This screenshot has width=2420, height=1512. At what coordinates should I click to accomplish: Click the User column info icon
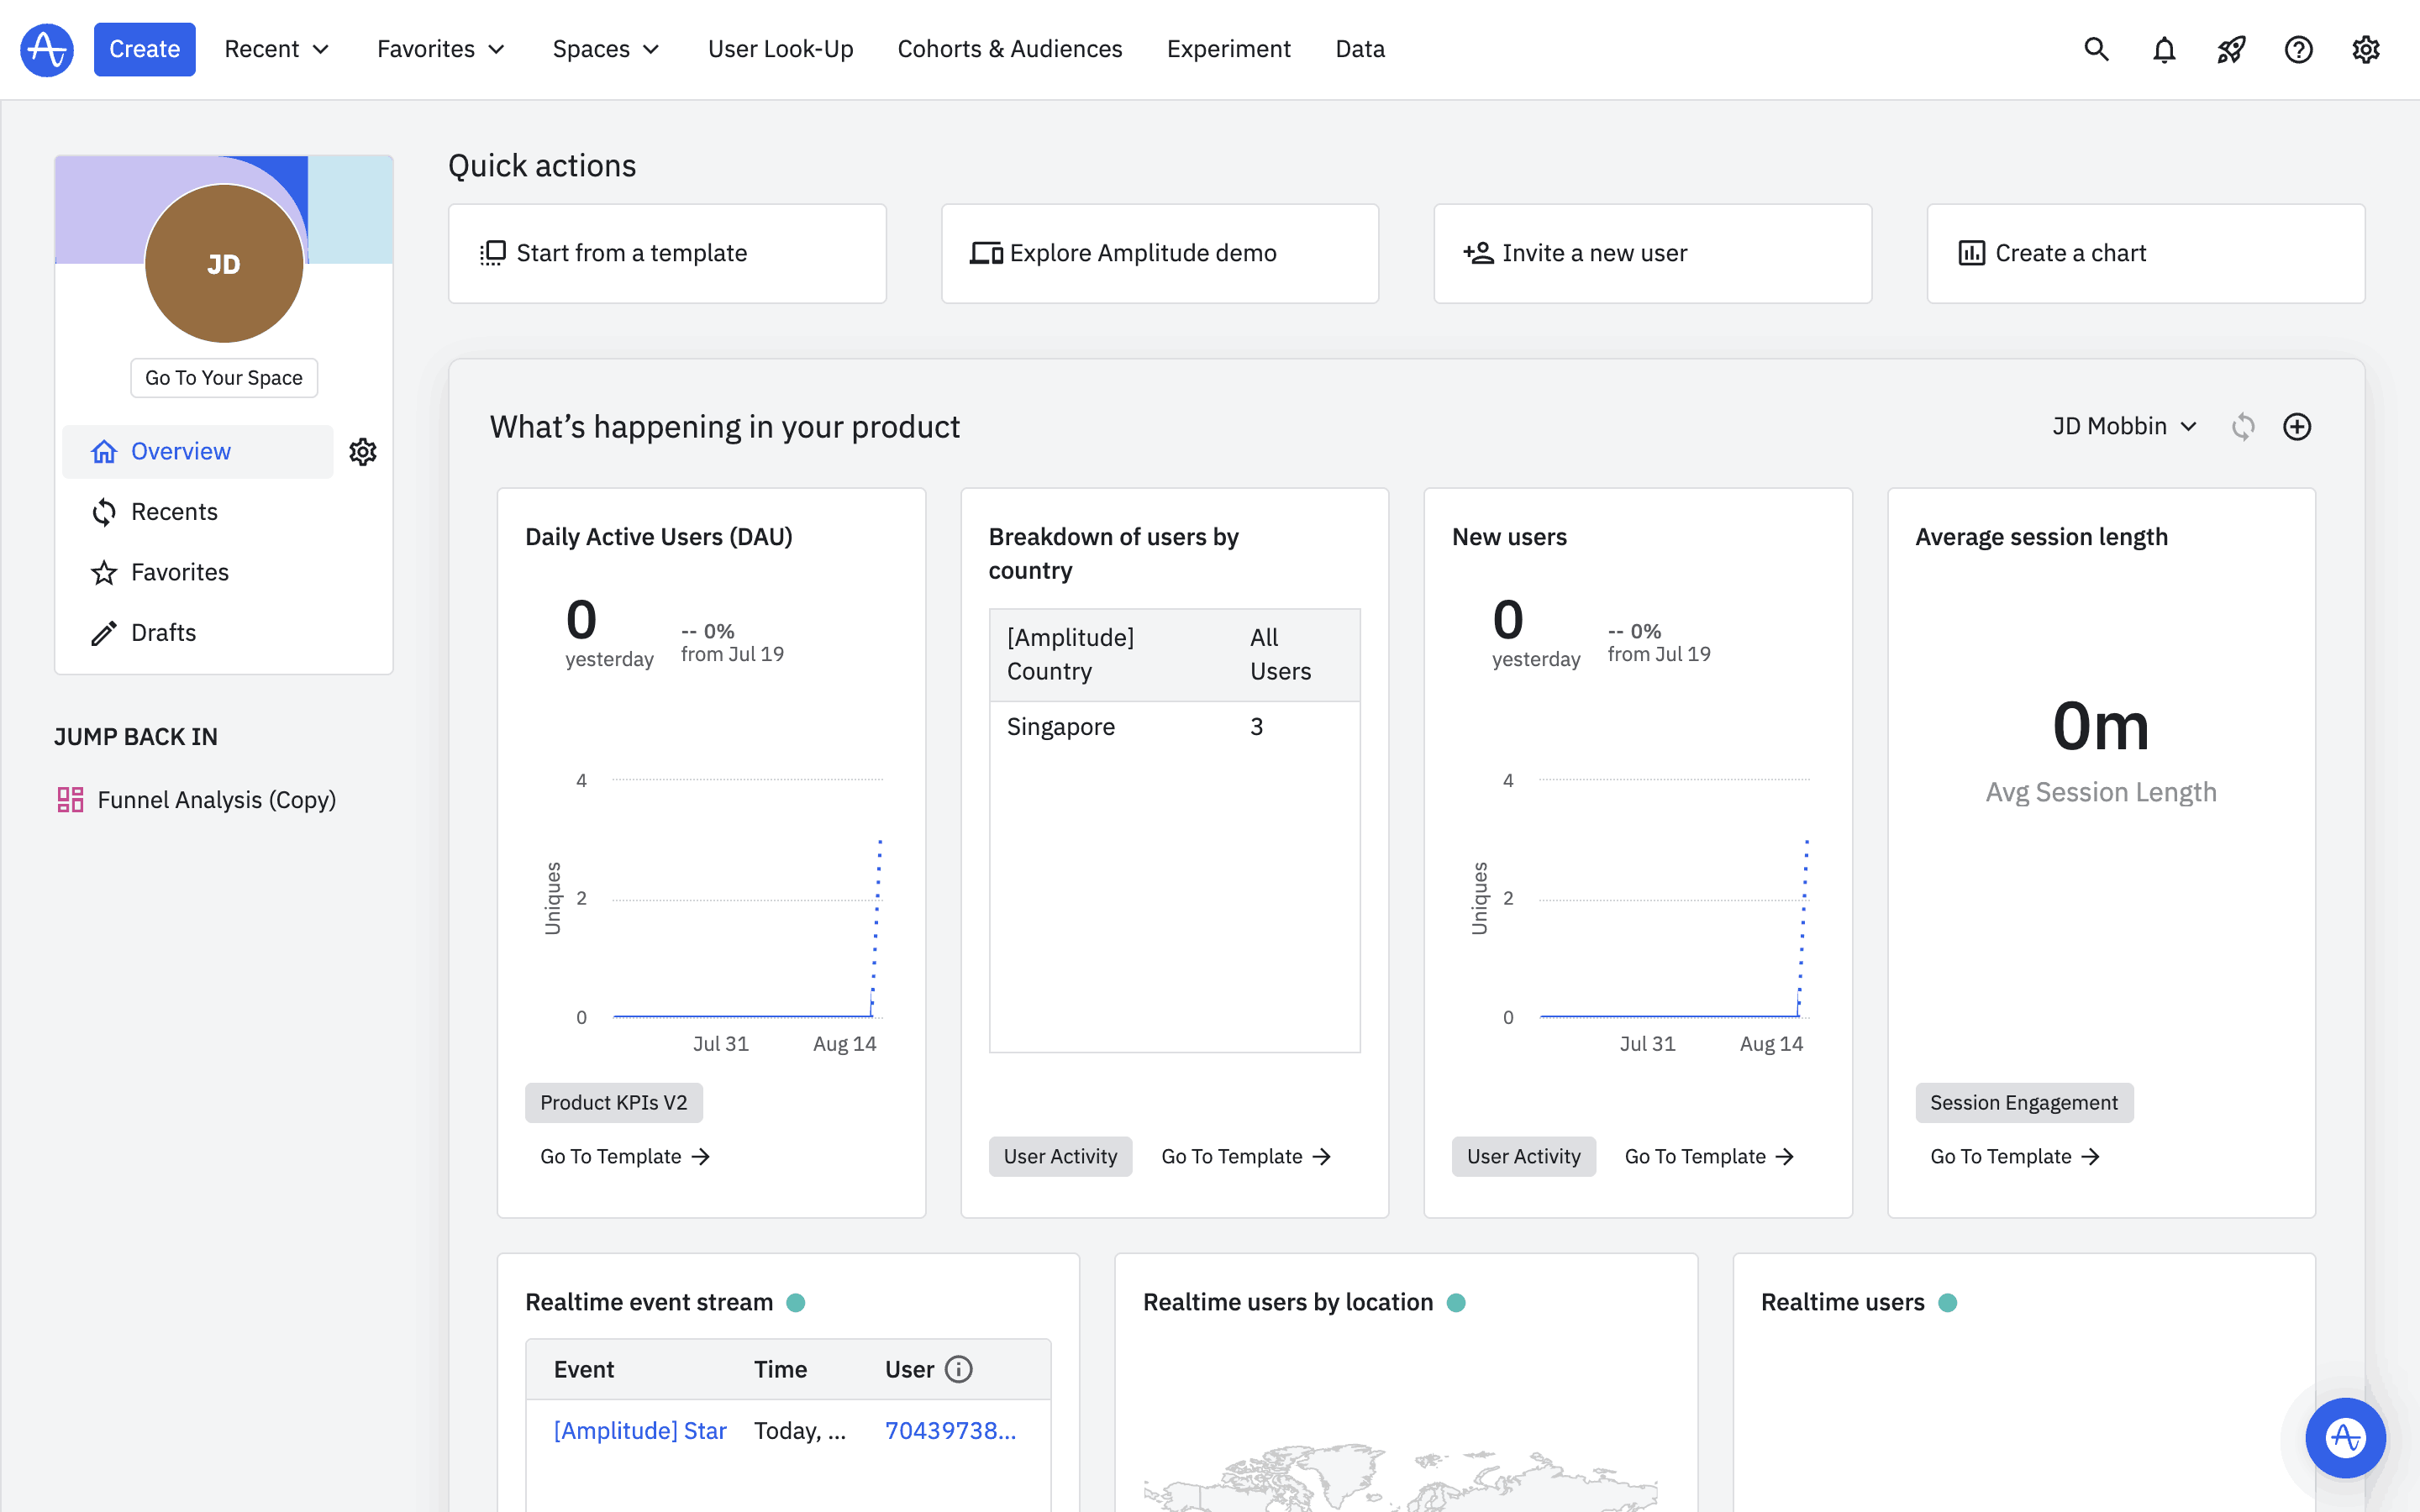958,1369
